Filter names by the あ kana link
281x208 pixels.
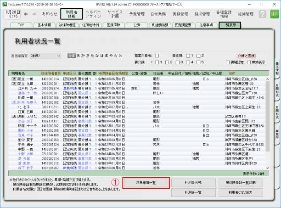click(x=79, y=55)
